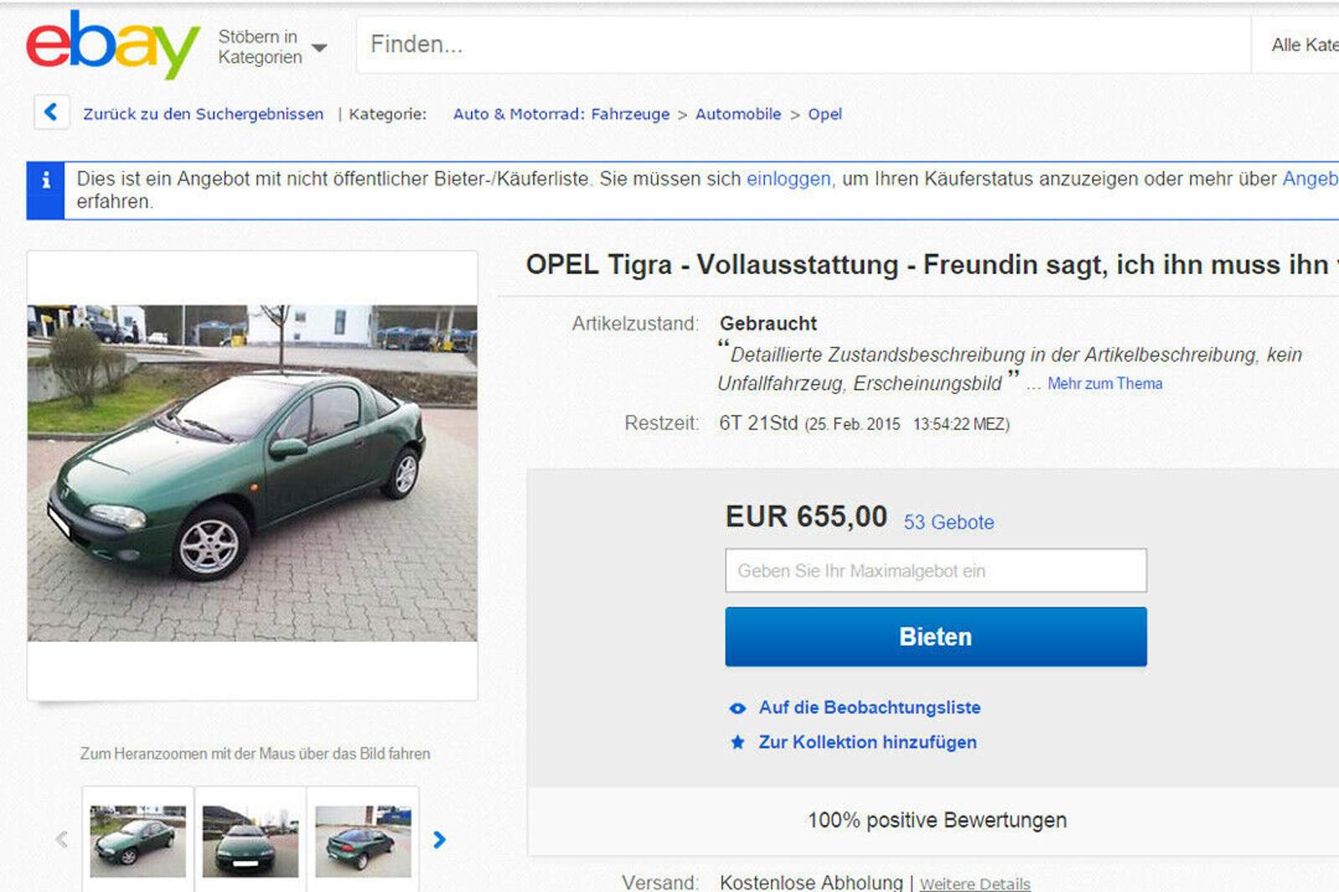1339x892 pixels.
Task: Click the eye icon beside Beobachtungsliste
Action: (x=737, y=708)
